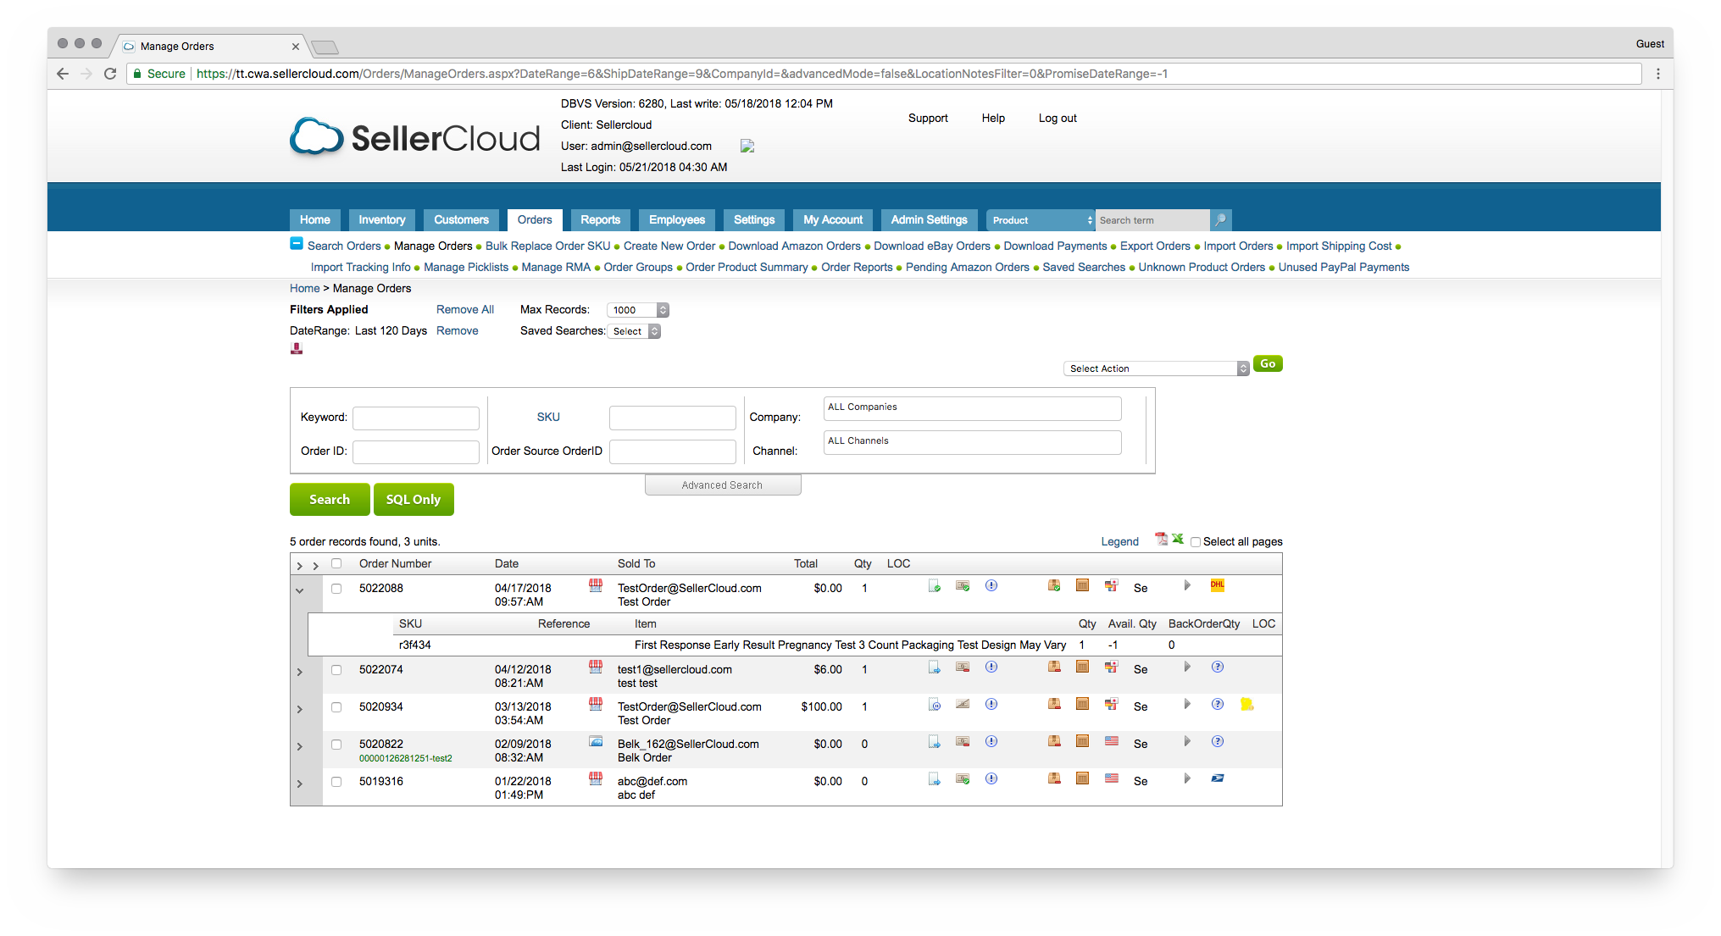Open the Admin Settings tab
Image resolution: width=1721 pixels, height=936 pixels.
[x=930, y=220]
